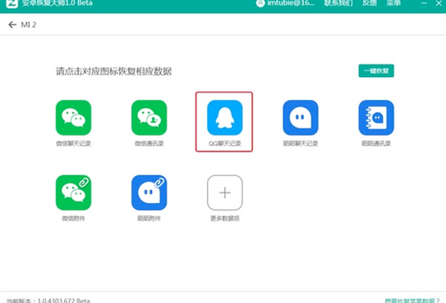Click the QQ聊天记录 label text
This screenshot has height=303, width=446.
[x=225, y=143]
